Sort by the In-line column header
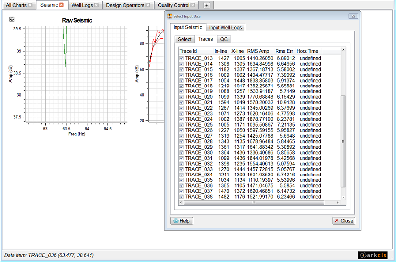This screenshot has height=262, width=396. pyautogui.click(x=221, y=51)
